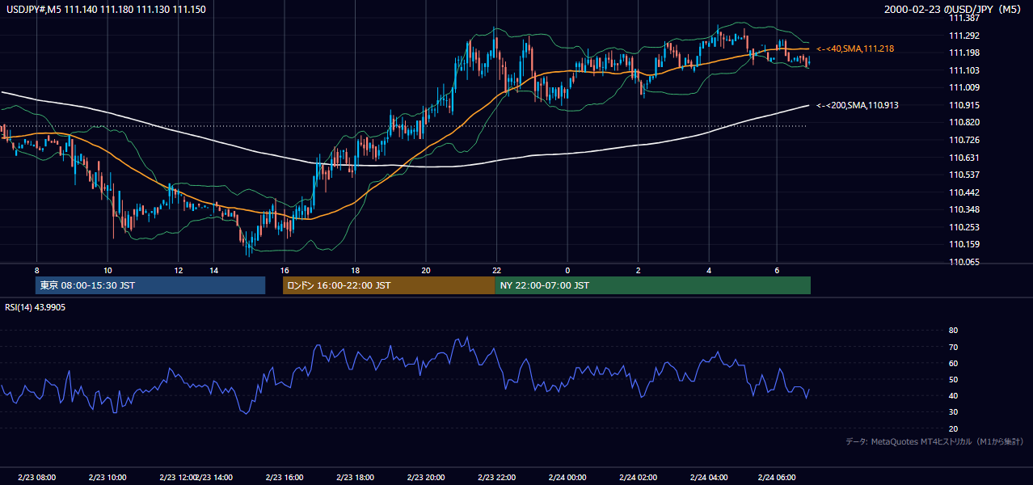The height and width of the screenshot is (485, 1033).
Task: Click price axis value 111.009
Action: click(963, 87)
